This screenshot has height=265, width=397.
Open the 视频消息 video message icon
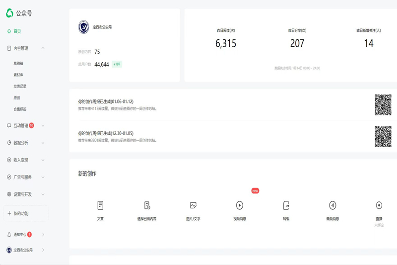[x=240, y=205]
